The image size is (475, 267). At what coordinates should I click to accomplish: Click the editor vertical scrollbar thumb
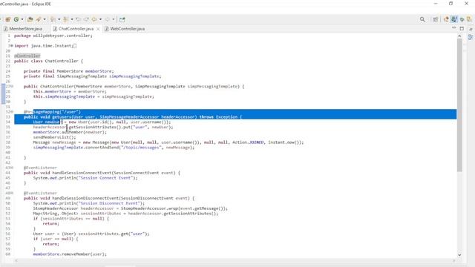(459, 105)
